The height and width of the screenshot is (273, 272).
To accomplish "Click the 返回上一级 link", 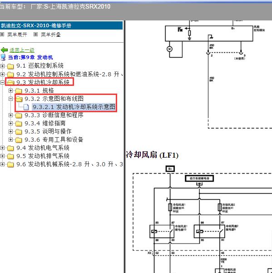I will click(22, 50).
